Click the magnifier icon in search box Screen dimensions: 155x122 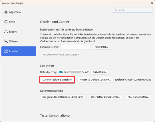coord(116,10)
